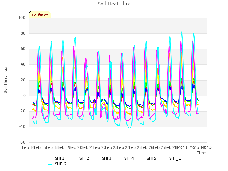The width and height of the screenshot is (228, 171).
Task: Click the blue SHF5 legend swatch
Action: pos(142,159)
